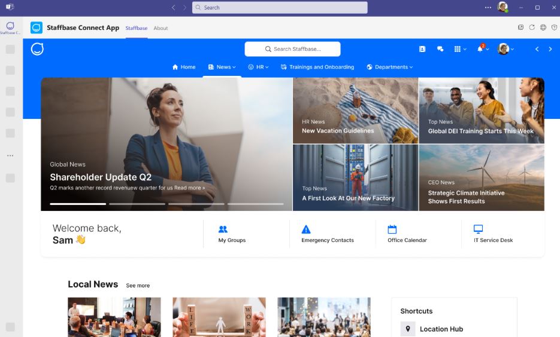The width and height of the screenshot is (560, 337).
Task: Open the apps grid launcher dropdown
Action: [459, 49]
